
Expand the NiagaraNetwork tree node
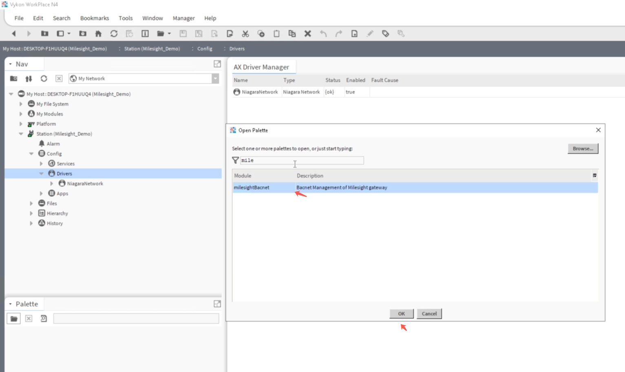(x=51, y=184)
